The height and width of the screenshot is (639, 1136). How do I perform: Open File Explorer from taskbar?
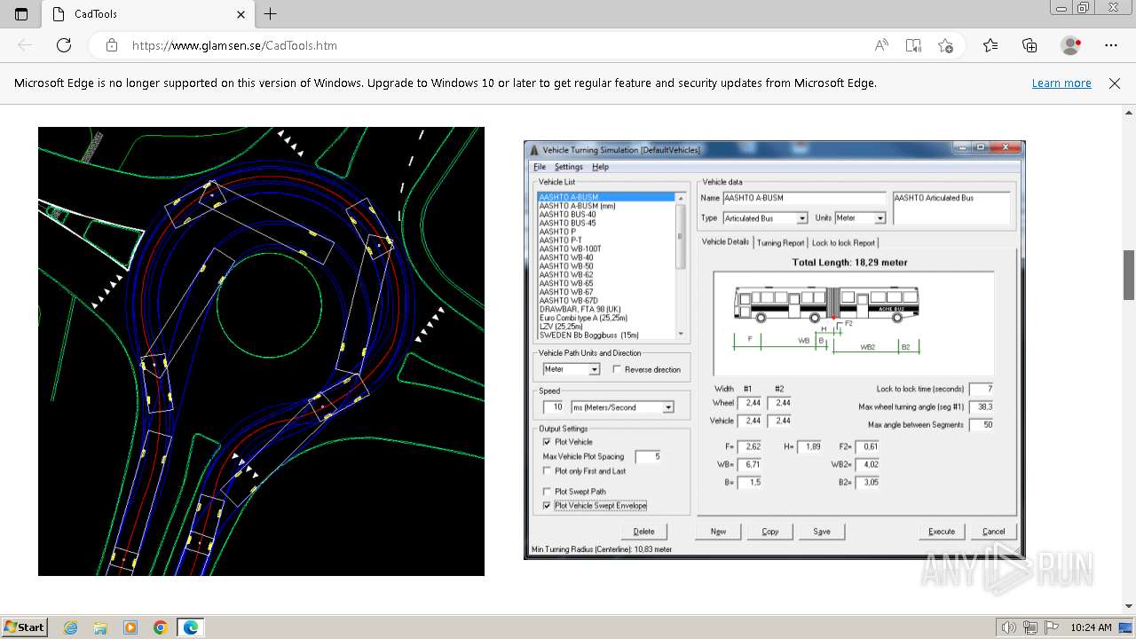(100, 627)
